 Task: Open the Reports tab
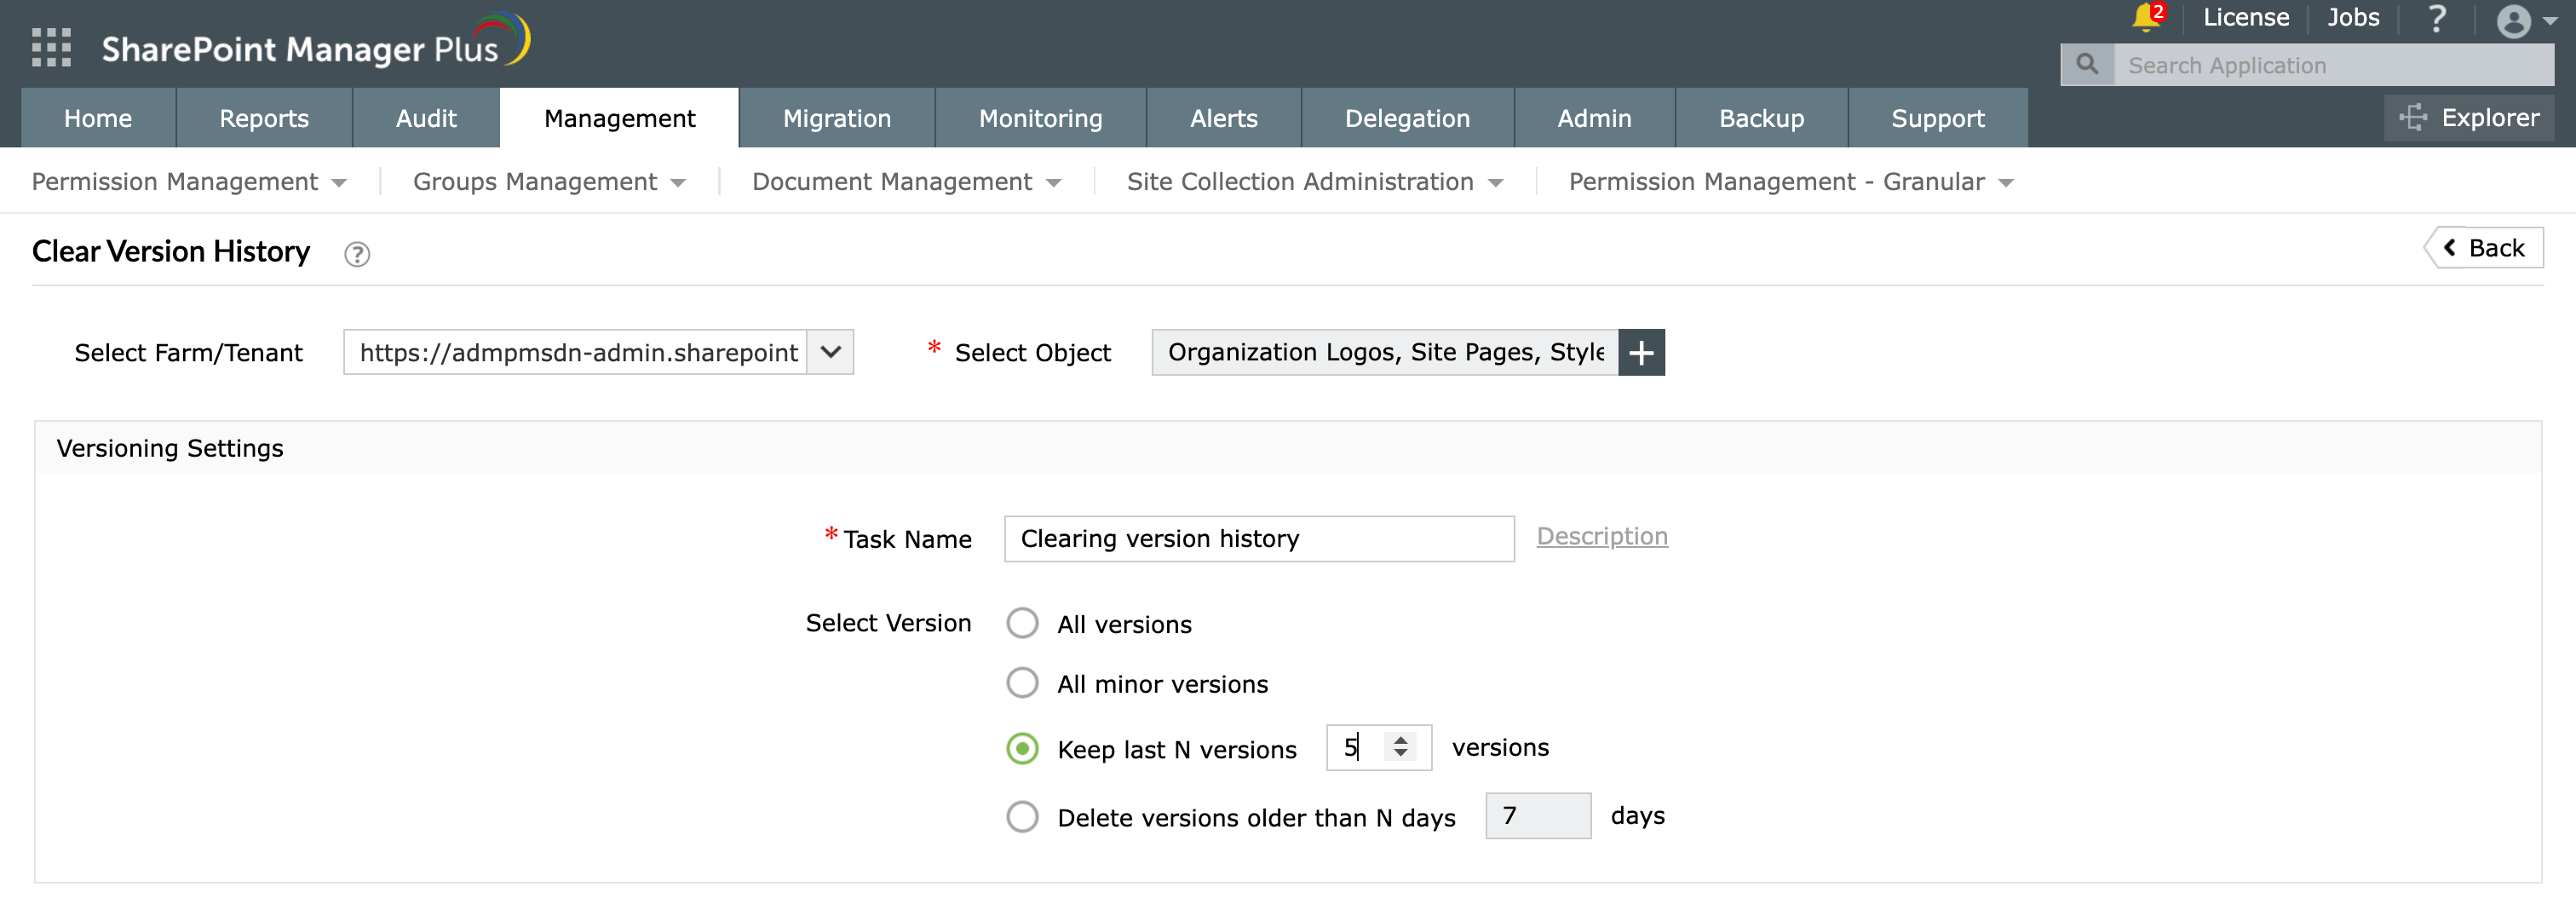click(x=264, y=118)
